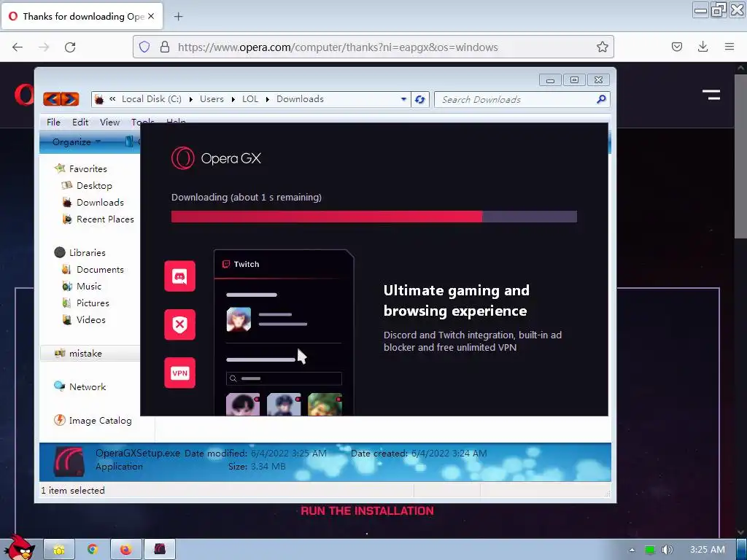Open the Pictures library

(93, 303)
